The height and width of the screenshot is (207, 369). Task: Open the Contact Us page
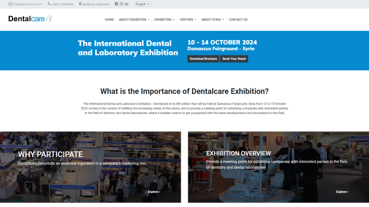tap(238, 20)
